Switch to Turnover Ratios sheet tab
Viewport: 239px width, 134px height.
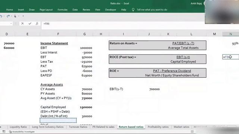coord(78,127)
